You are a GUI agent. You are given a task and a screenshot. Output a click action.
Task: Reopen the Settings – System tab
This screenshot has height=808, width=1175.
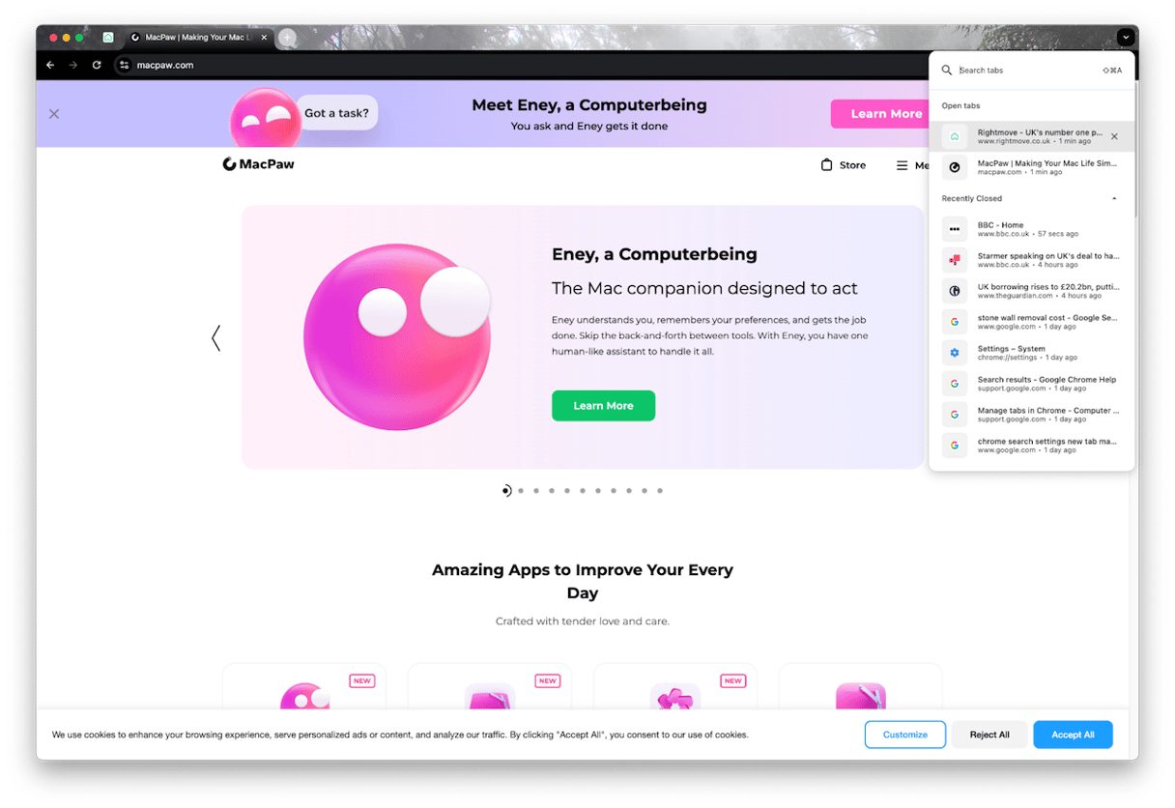1032,353
